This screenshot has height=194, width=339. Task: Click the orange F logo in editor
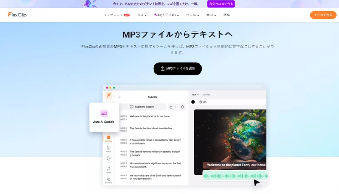coord(108,96)
